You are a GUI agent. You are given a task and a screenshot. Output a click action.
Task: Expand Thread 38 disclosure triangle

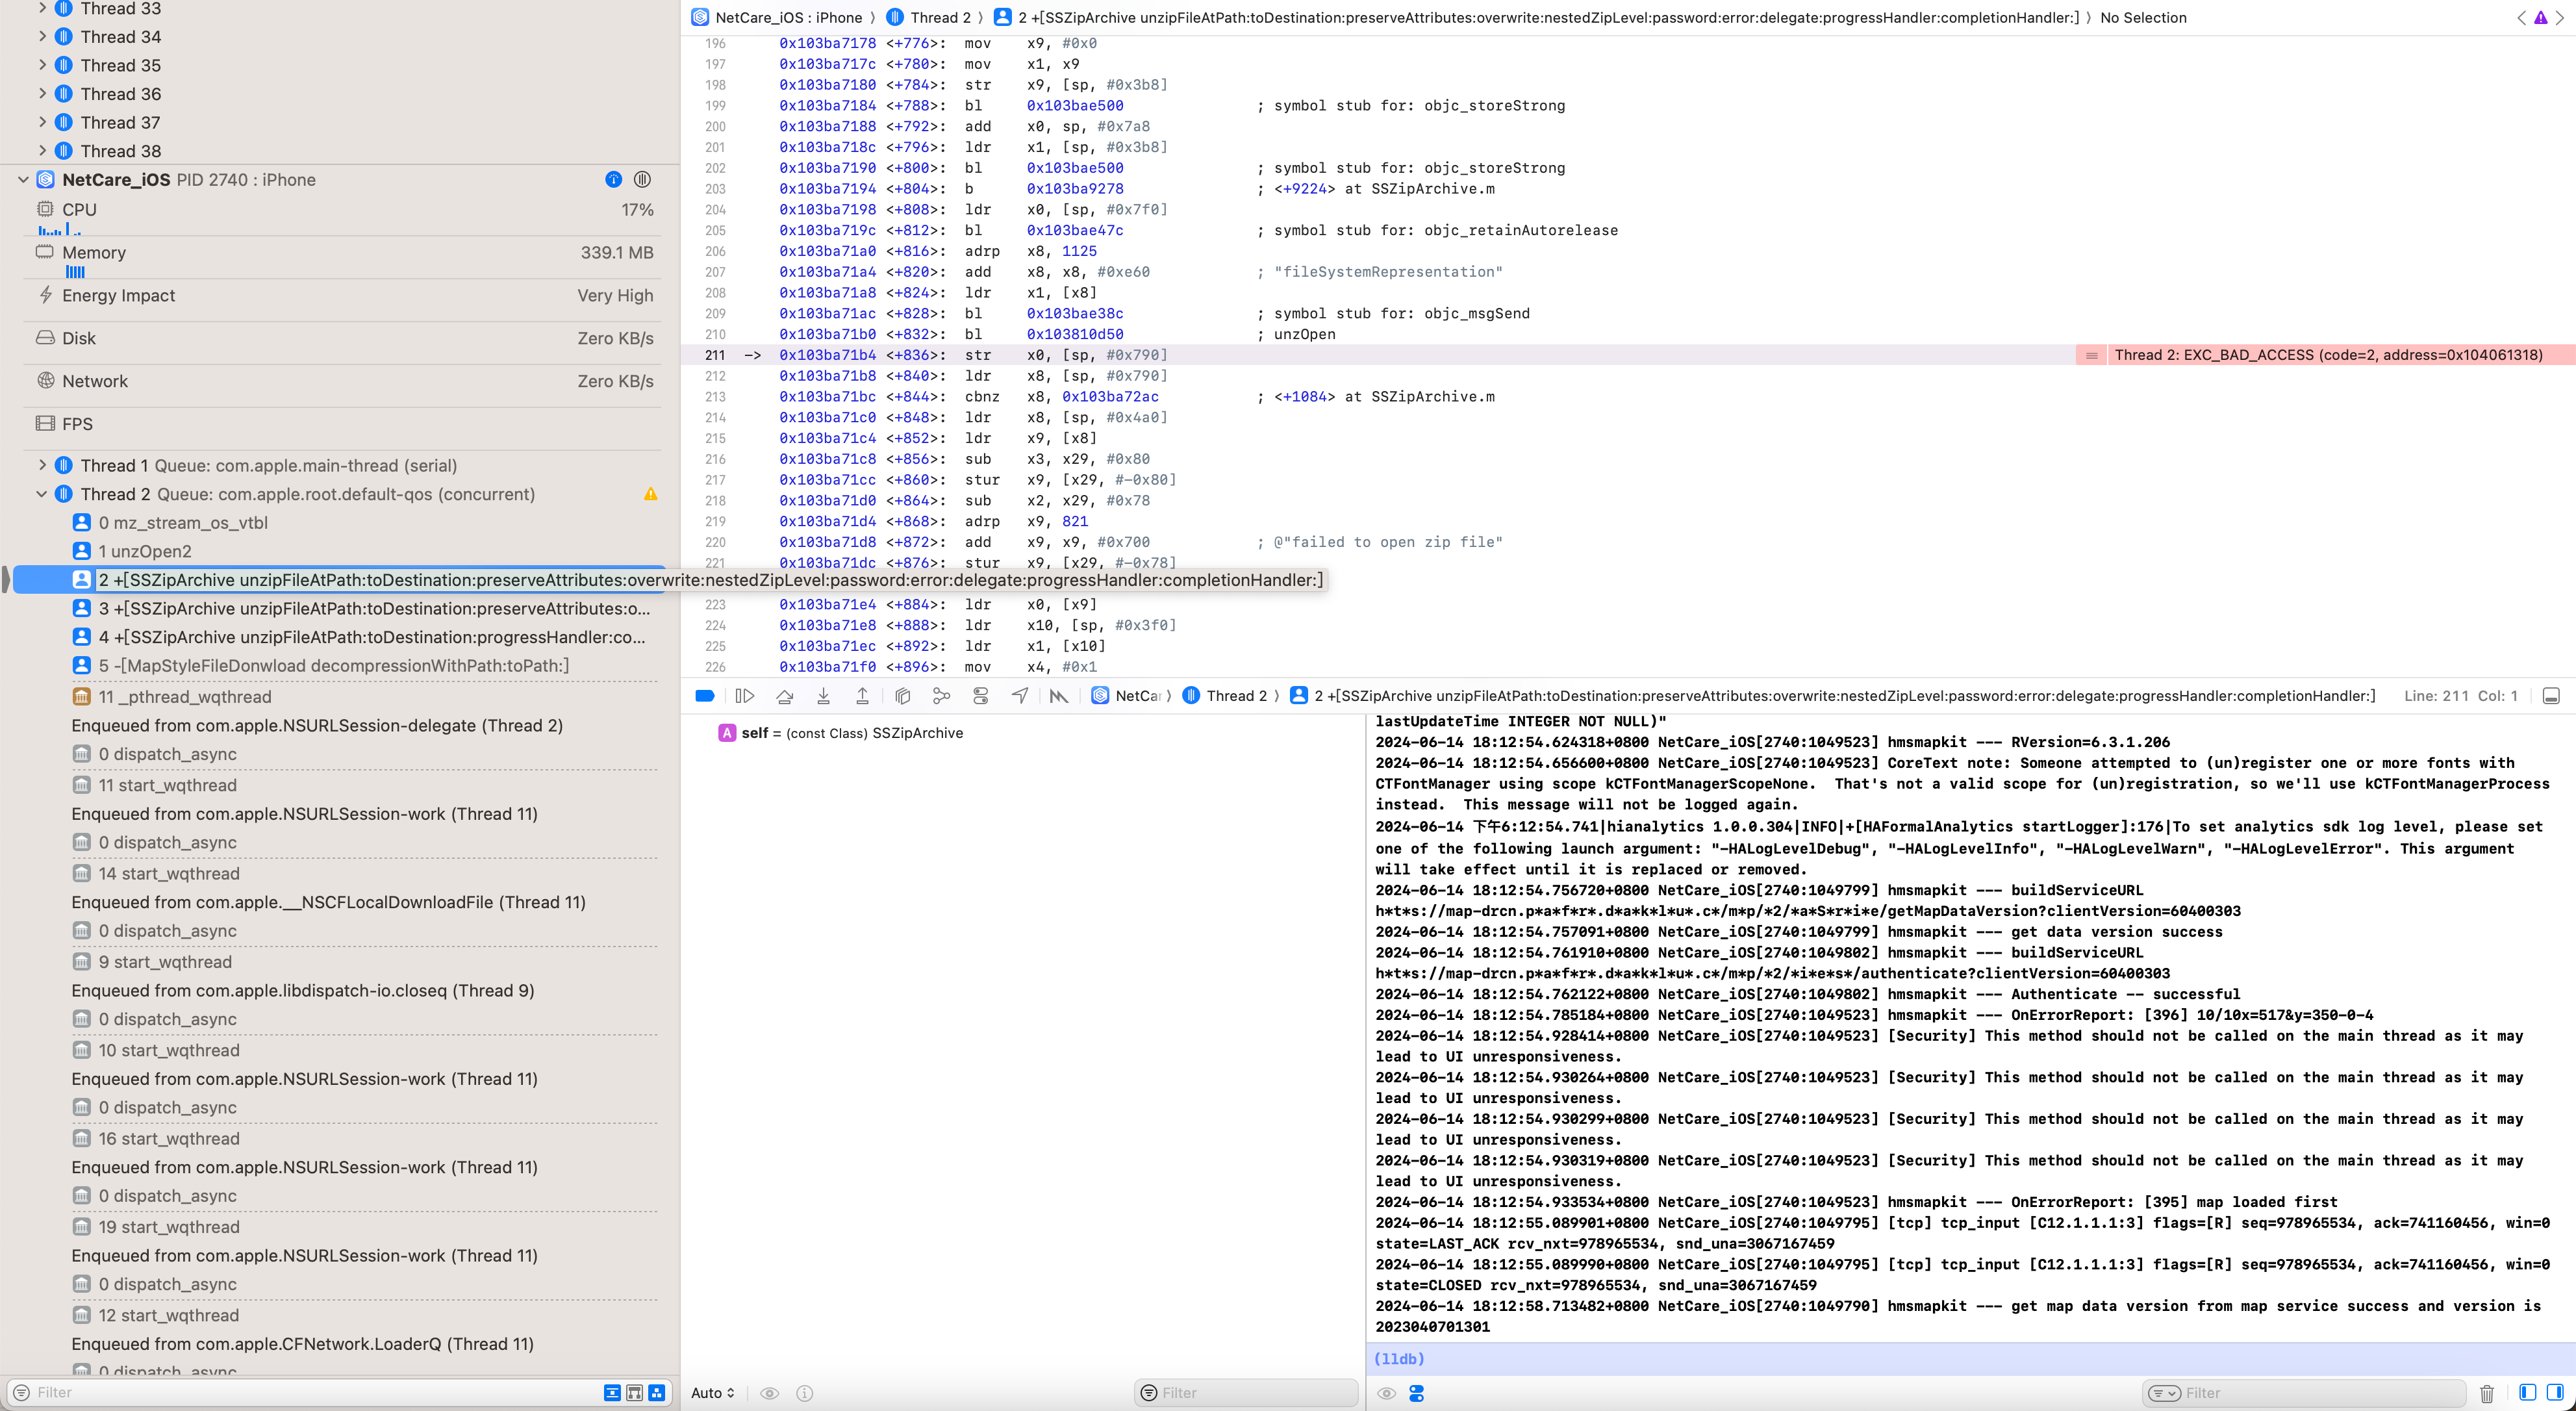(x=42, y=151)
